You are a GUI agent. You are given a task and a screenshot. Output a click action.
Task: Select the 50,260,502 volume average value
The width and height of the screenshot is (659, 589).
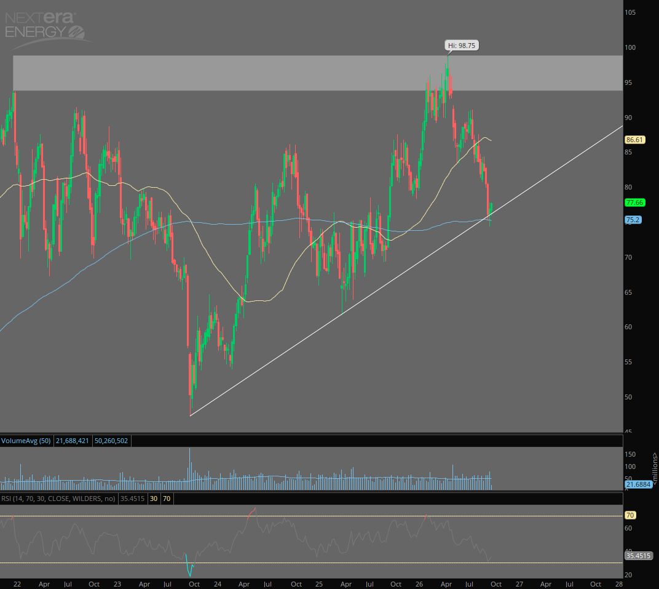click(x=111, y=441)
